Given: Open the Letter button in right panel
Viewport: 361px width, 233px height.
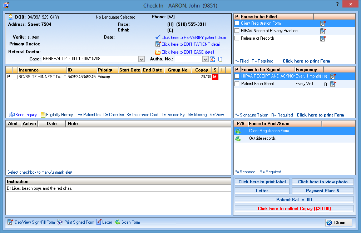Looking at the screenshot, I should coord(262,191).
